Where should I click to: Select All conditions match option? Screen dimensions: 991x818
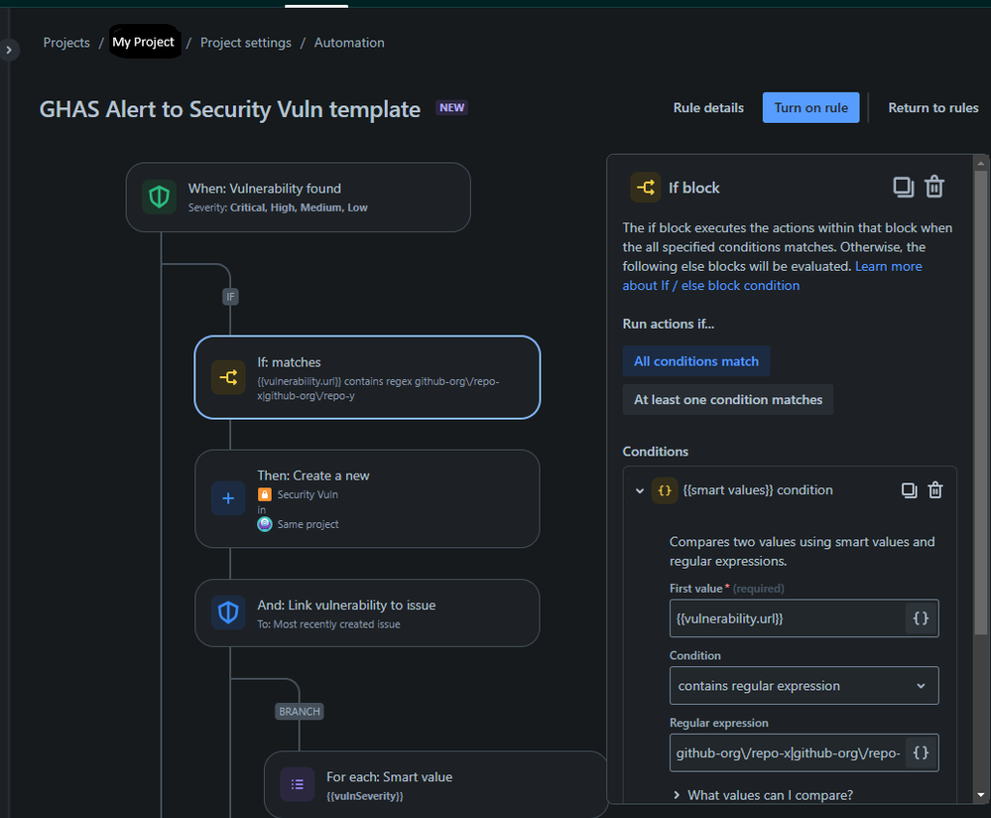[695, 360]
